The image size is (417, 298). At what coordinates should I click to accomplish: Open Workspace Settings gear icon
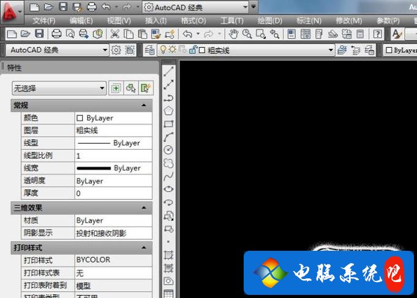(116, 50)
